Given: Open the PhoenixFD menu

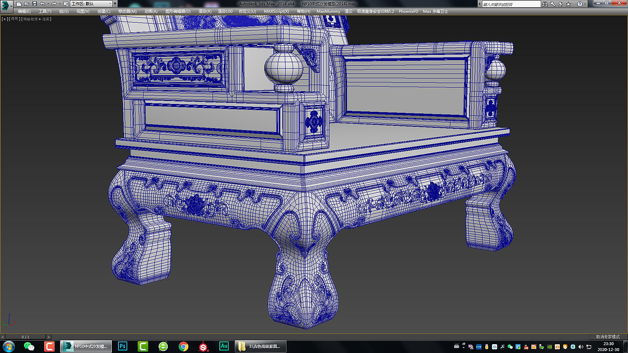Looking at the screenshot, I should pyautogui.click(x=408, y=11).
